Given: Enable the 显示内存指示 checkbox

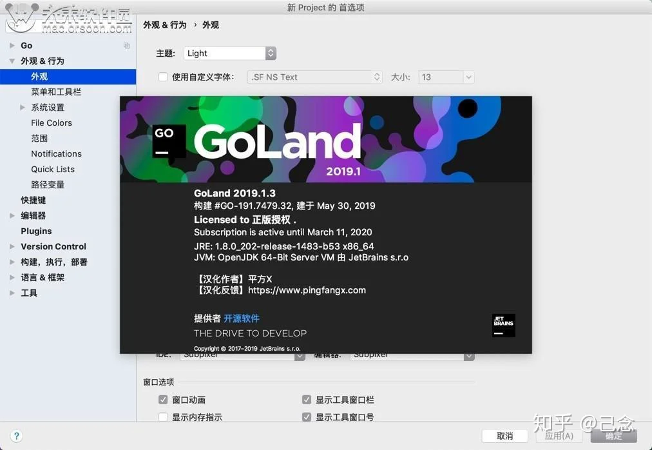Looking at the screenshot, I should point(163,416).
